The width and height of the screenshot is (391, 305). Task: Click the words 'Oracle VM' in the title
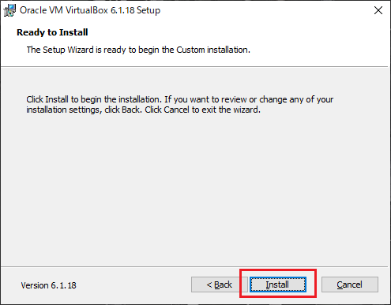click(41, 10)
